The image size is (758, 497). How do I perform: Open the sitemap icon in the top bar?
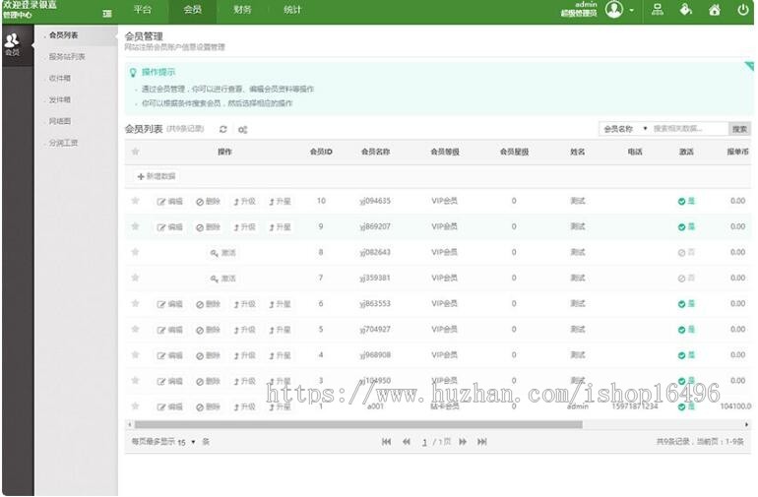coord(658,9)
